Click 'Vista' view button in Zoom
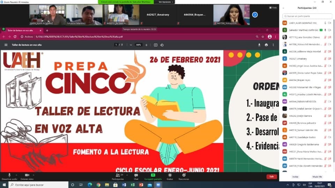 [273, 7]
